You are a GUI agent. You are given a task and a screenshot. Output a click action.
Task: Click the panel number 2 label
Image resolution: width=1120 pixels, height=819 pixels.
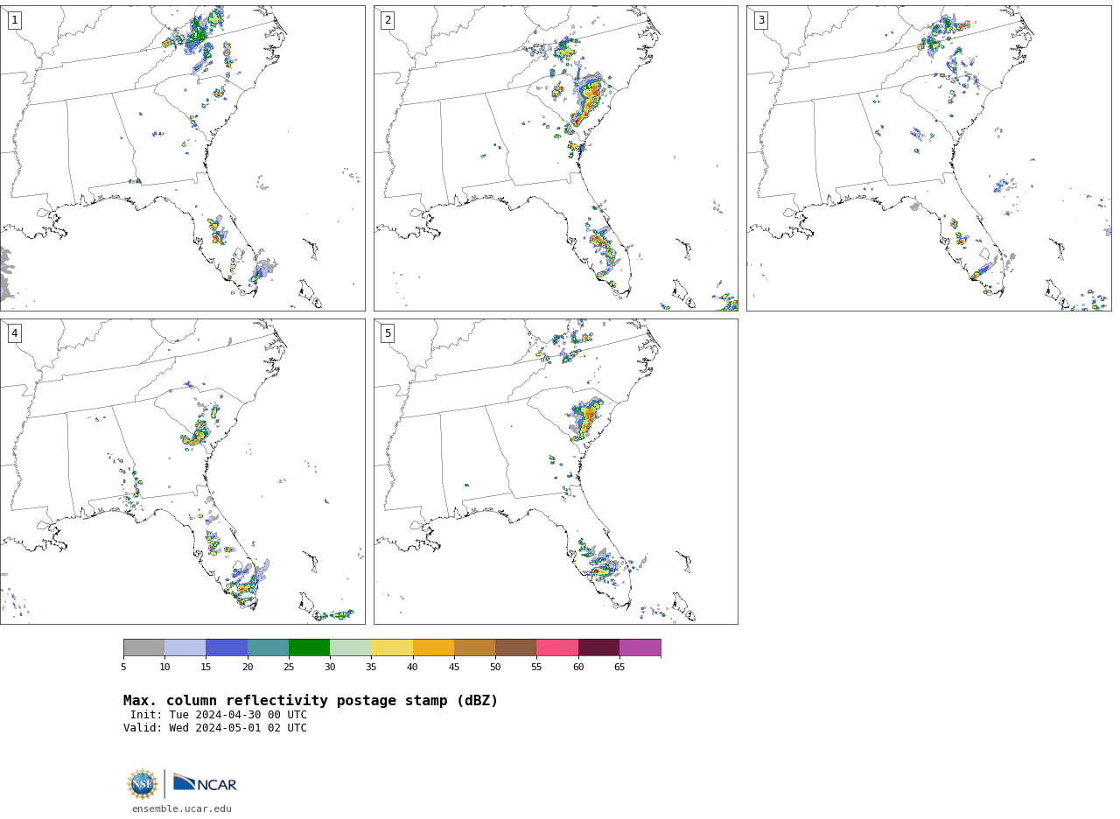pos(388,20)
